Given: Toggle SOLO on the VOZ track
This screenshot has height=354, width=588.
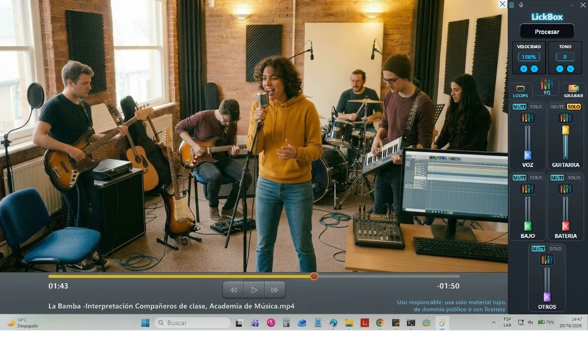Looking at the screenshot, I should (536, 107).
